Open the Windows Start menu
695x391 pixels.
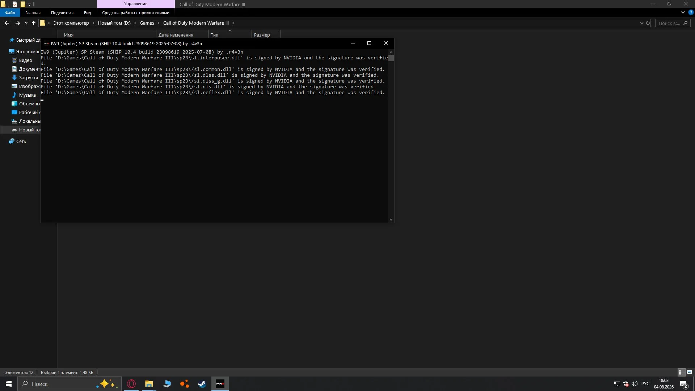pyautogui.click(x=9, y=384)
